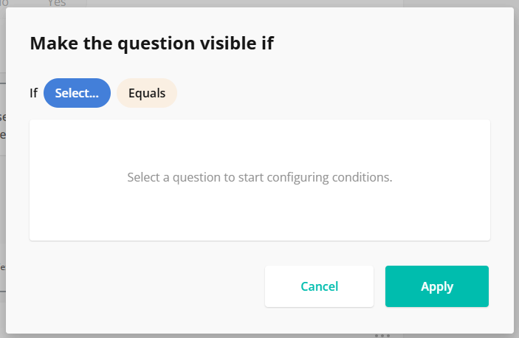
Task: Click the dimmed 'Yes' text above the dialog
Action: 57,4
